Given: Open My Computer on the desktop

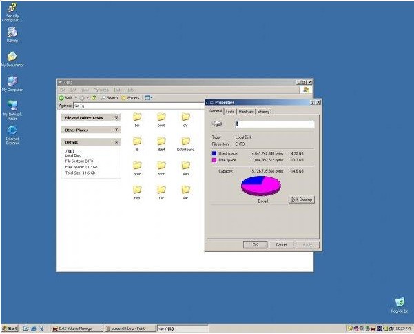Looking at the screenshot, I should point(12,83).
